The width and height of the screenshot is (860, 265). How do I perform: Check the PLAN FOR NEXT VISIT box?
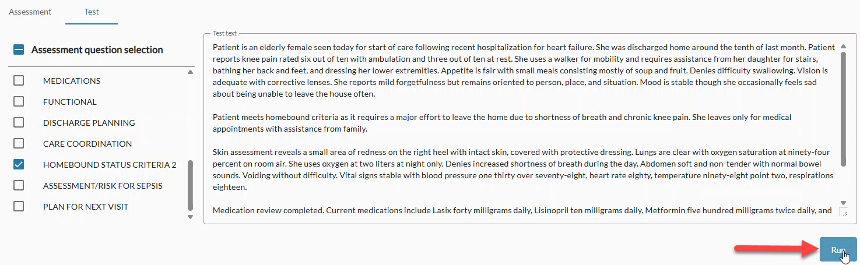19,207
